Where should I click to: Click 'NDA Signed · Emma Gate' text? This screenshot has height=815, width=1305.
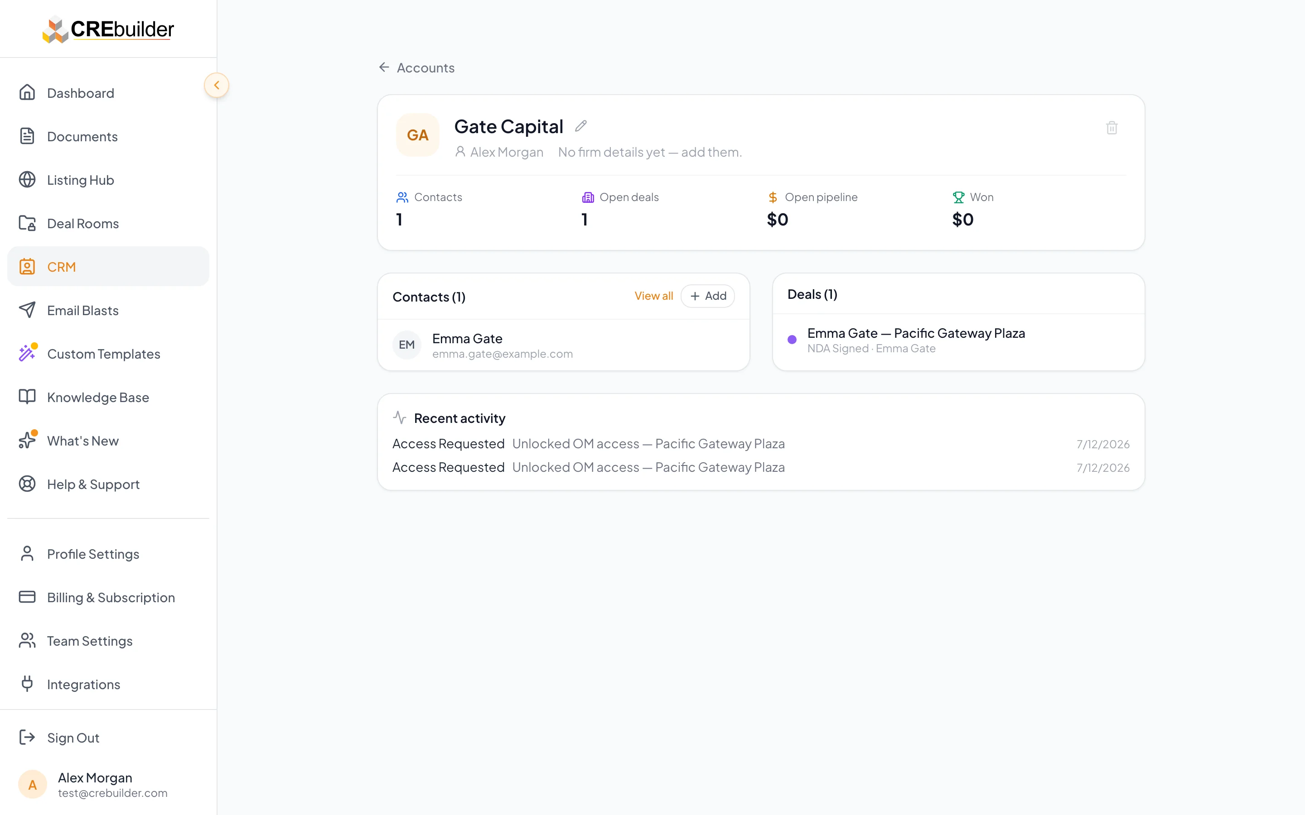[871, 349]
